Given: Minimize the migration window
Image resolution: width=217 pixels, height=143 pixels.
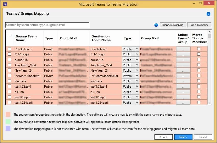Looking at the screenshot, I should coord(194,3).
